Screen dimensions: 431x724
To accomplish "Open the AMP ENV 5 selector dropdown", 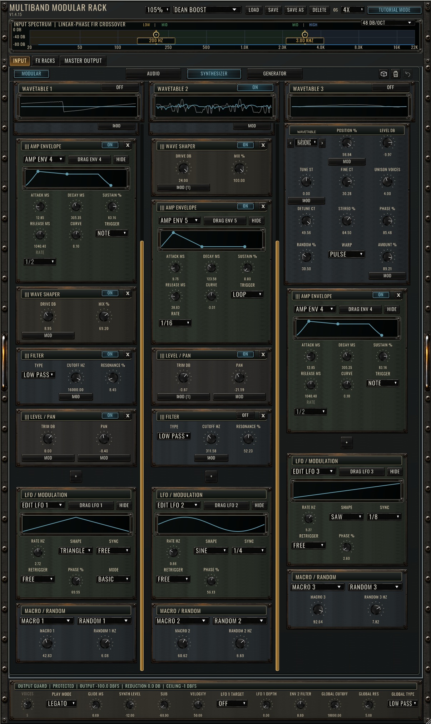I will click(x=179, y=220).
